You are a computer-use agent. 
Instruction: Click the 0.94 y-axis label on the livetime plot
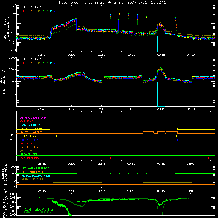13,206
